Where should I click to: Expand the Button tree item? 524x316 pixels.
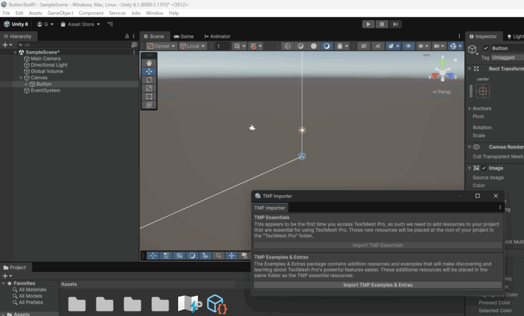[26, 84]
